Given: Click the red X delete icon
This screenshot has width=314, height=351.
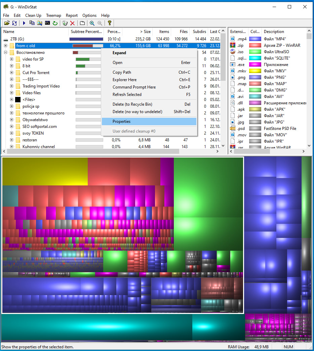Looking at the screenshot, I should point(72,23).
